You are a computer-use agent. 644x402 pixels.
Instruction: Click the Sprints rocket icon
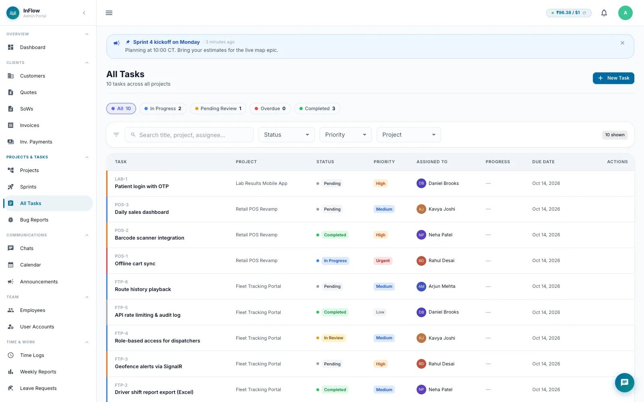point(11,187)
